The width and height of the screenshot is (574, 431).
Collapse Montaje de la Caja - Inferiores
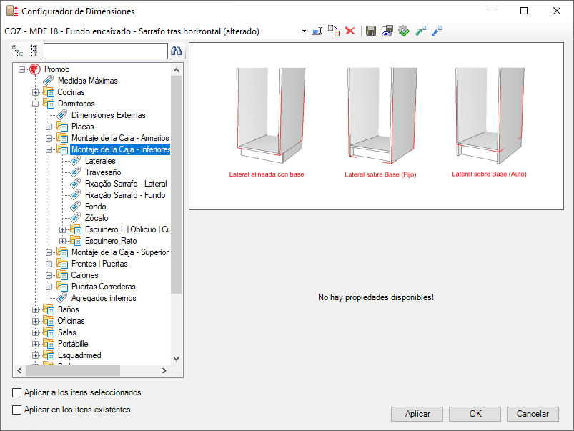49,149
